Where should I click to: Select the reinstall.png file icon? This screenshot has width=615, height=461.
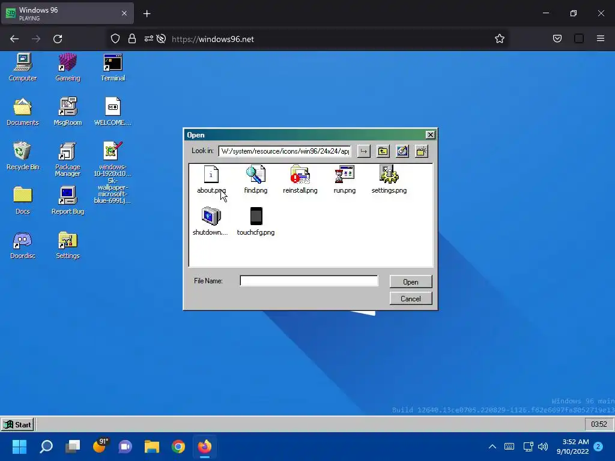pos(300,175)
